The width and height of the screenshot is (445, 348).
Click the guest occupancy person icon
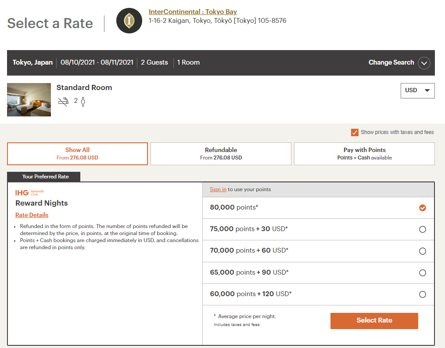tap(83, 101)
